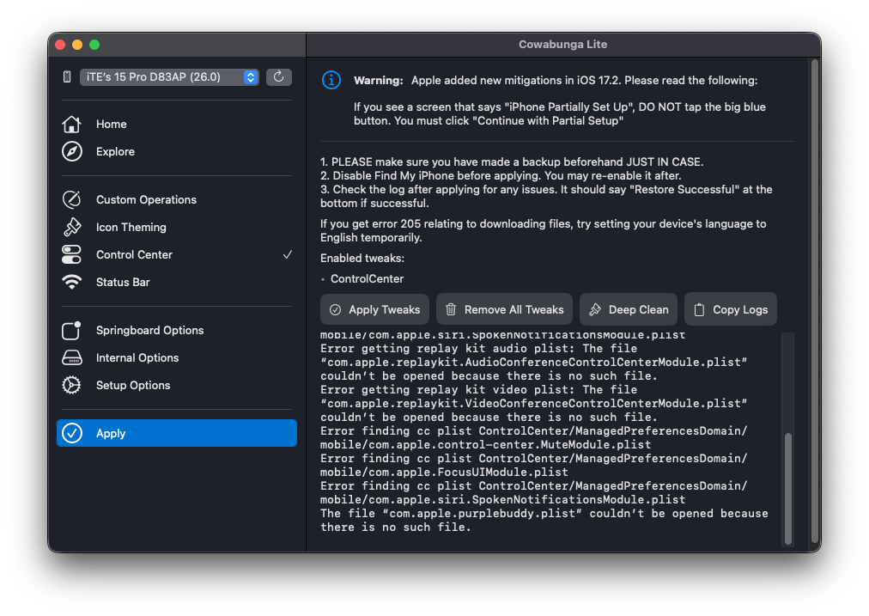The width and height of the screenshot is (869, 616).
Task: Select the Custom Operations sidebar icon
Action: click(x=71, y=199)
